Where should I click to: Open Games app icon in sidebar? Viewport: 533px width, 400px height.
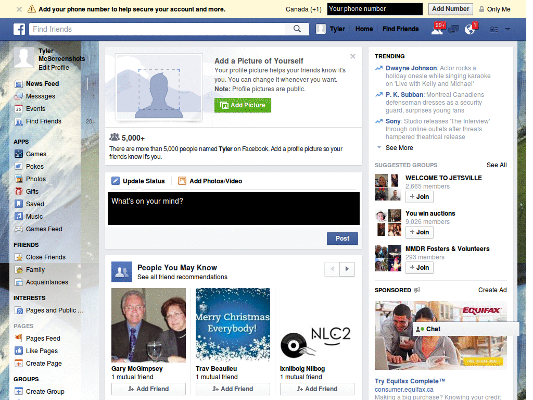(19, 154)
